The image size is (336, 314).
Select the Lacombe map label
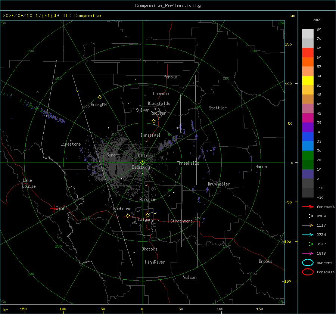tap(161, 94)
